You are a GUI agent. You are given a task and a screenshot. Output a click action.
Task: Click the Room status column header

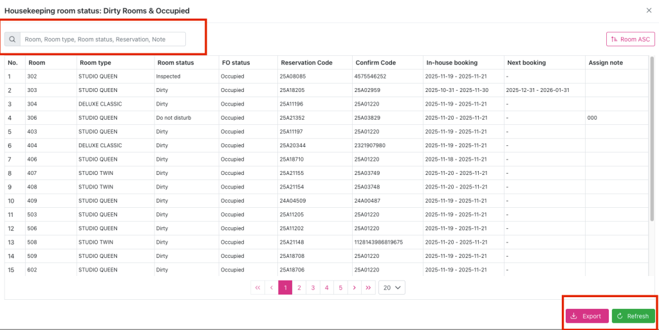coord(176,62)
